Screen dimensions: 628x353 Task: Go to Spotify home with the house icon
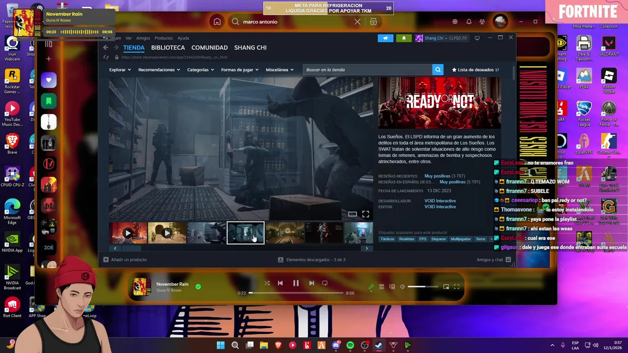click(x=217, y=22)
